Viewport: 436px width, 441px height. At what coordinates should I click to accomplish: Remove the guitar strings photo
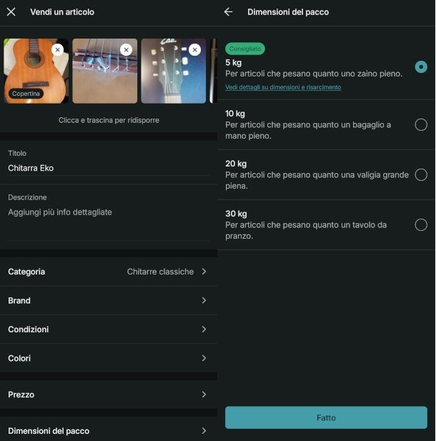[126, 50]
